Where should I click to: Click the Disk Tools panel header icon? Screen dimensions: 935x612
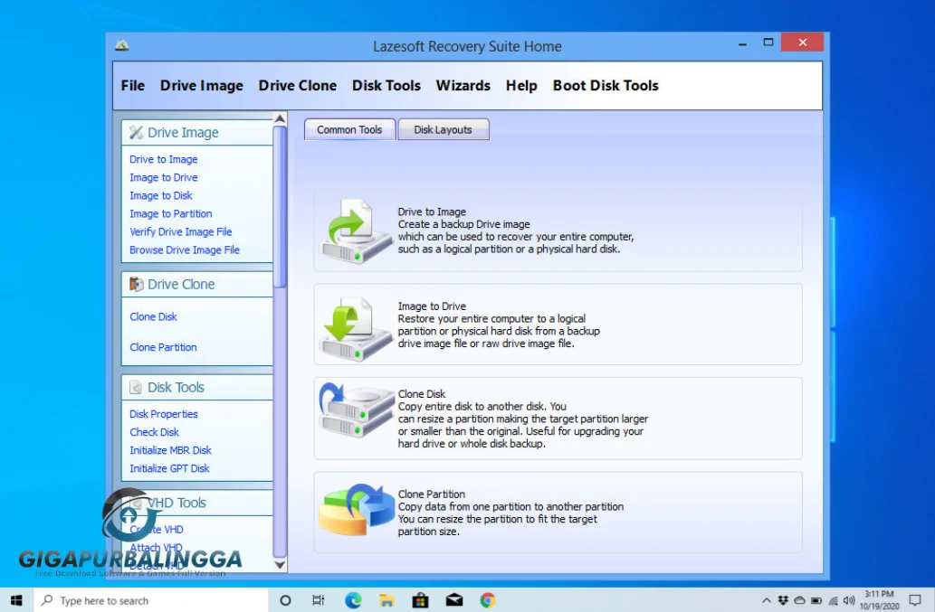pyautogui.click(x=137, y=387)
